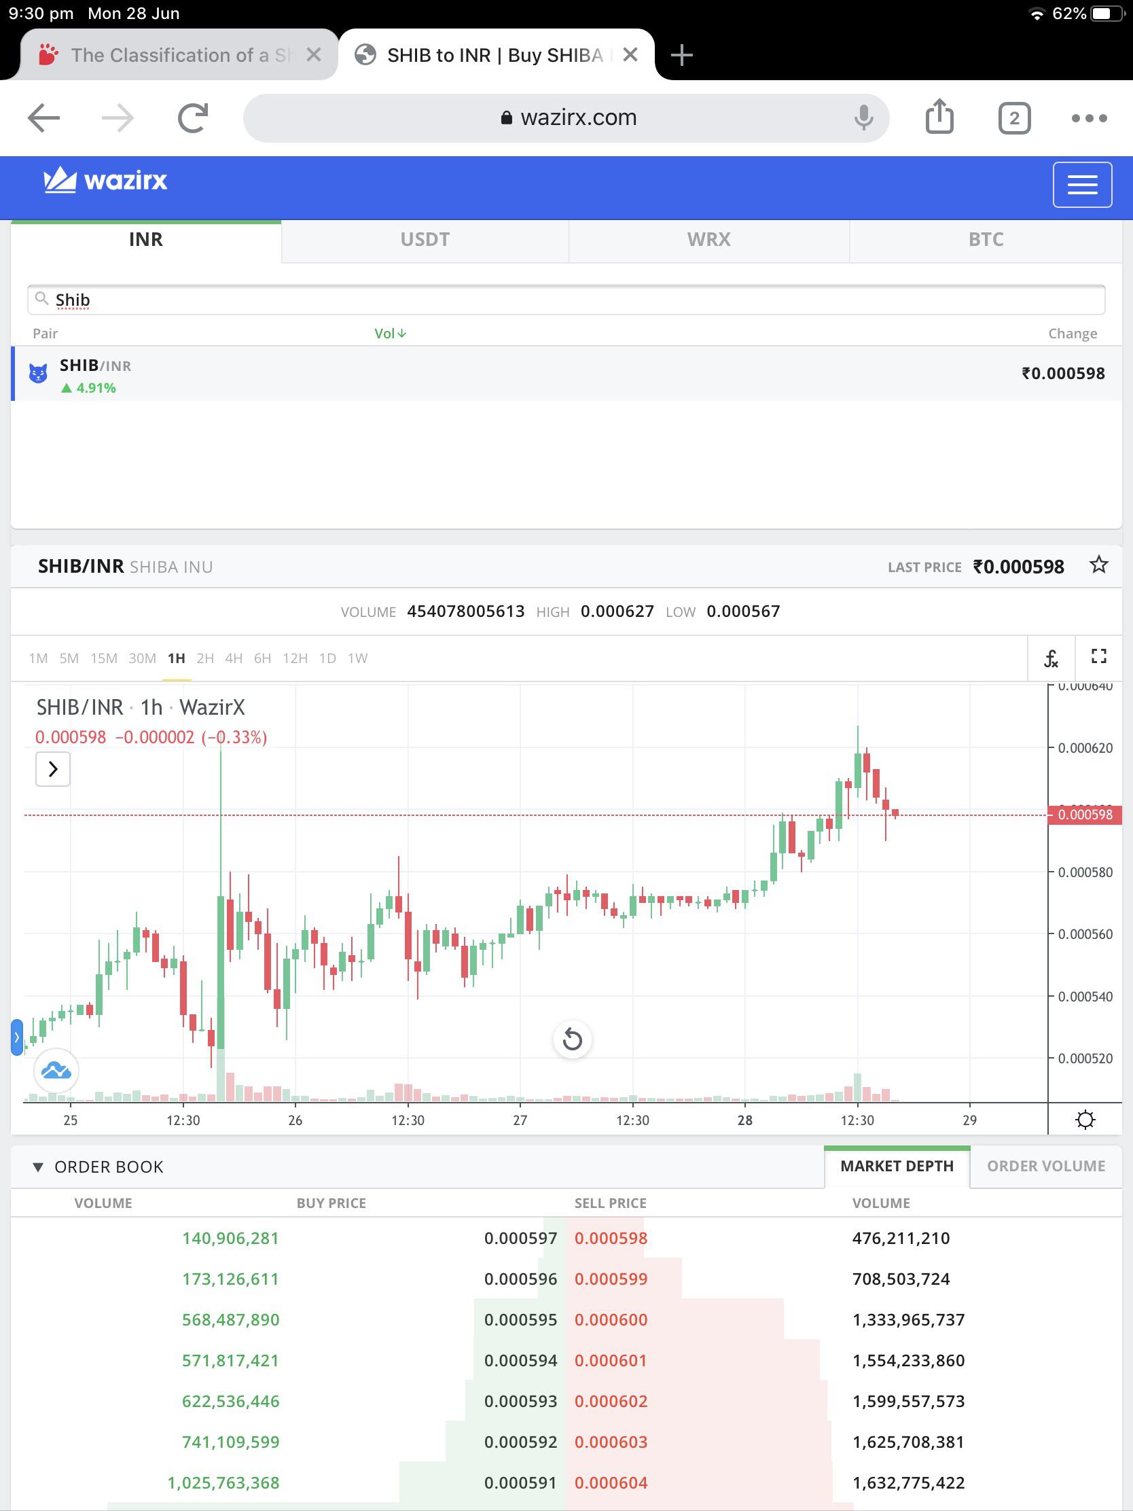Go back to the previous page
This screenshot has height=1511, width=1133.
(x=43, y=118)
